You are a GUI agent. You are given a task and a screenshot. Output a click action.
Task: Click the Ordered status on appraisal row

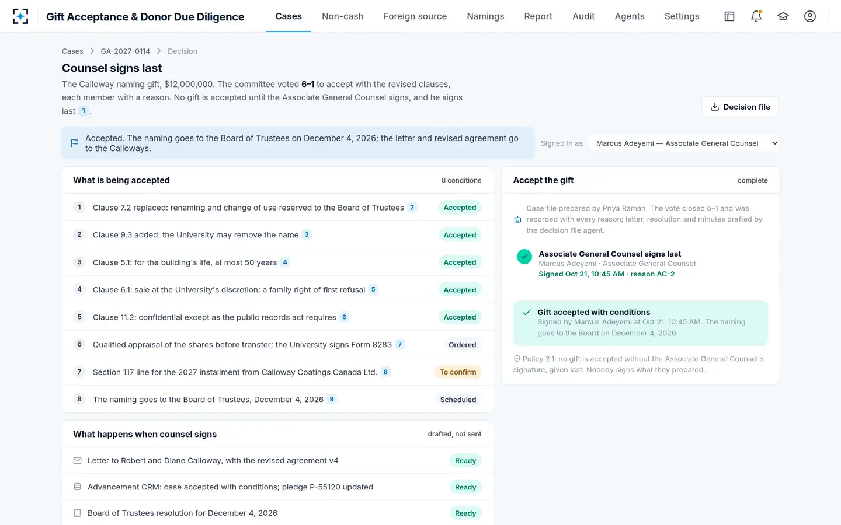(x=463, y=345)
